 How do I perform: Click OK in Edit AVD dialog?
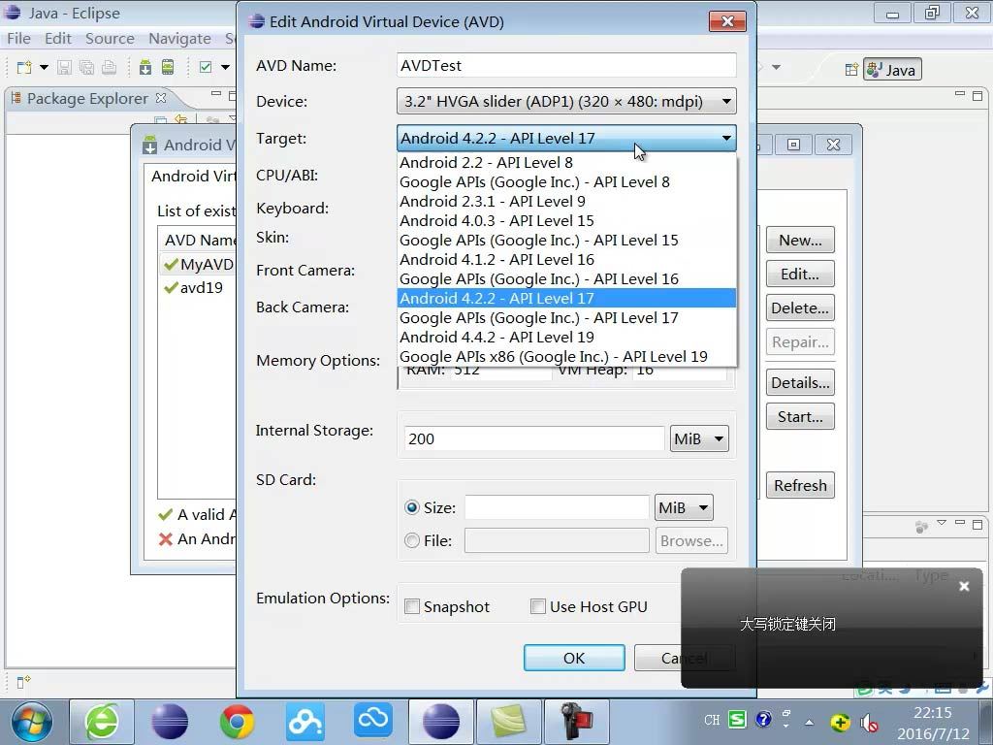(x=574, y=659)
